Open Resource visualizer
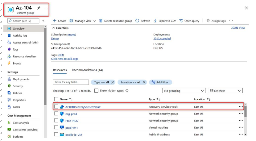This screenshot has height=141, width=256. pyautogui.click(x=25, y=56)
